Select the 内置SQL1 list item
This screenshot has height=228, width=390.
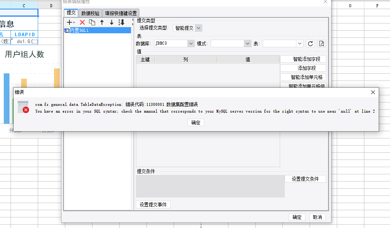pyautogui.click(x=97, y=30)
